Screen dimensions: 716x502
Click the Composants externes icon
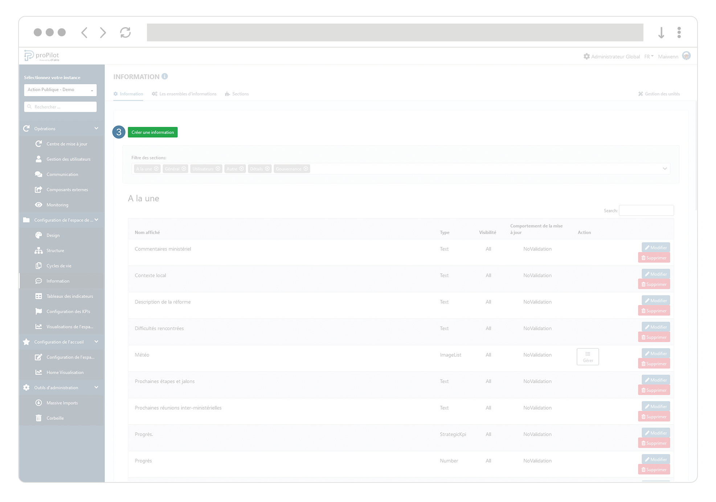pos(39,189)
